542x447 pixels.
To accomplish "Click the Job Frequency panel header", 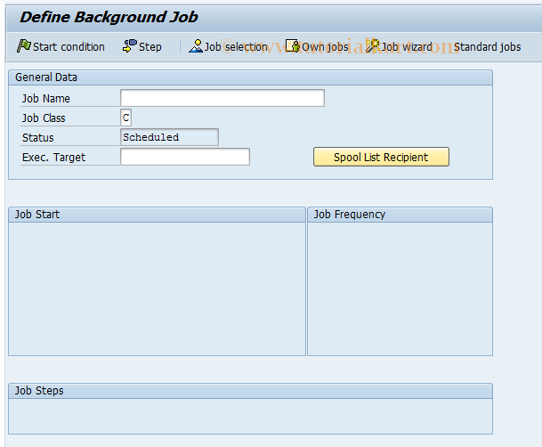I will (x=400, y=215).
